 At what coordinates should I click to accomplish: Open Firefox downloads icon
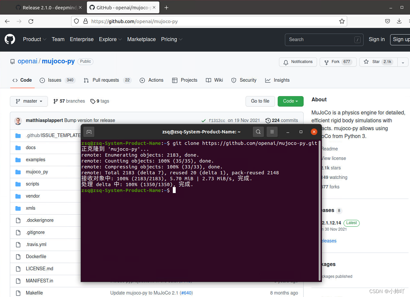399,21
